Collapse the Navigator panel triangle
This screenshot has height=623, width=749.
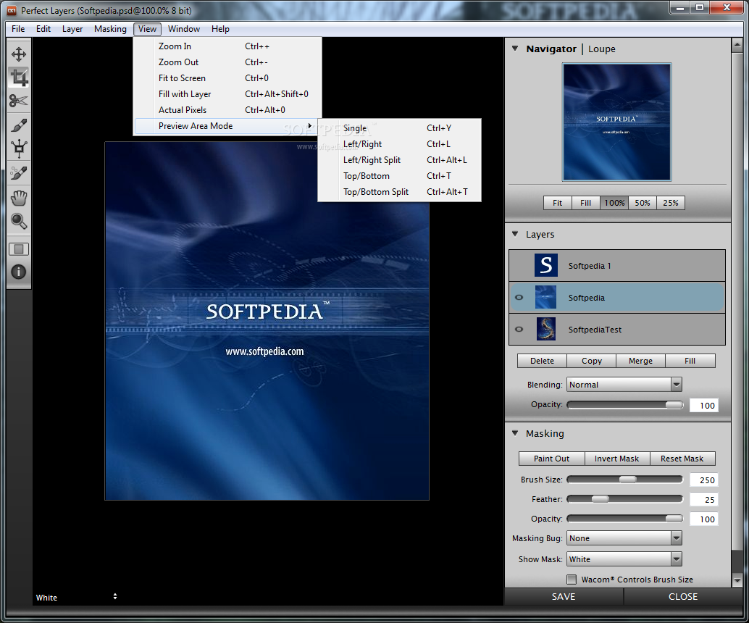pyautogui.click(x=515, y=49)
